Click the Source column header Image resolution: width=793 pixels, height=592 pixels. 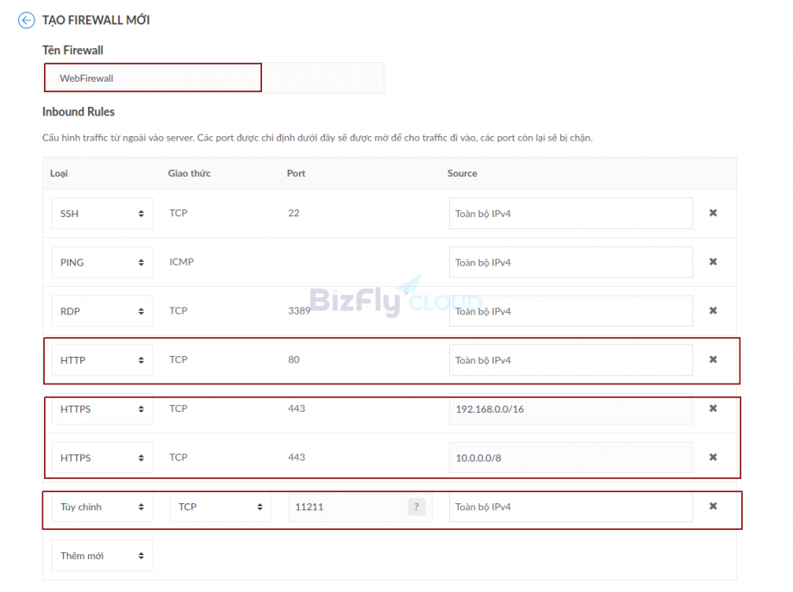coord(462,173)
